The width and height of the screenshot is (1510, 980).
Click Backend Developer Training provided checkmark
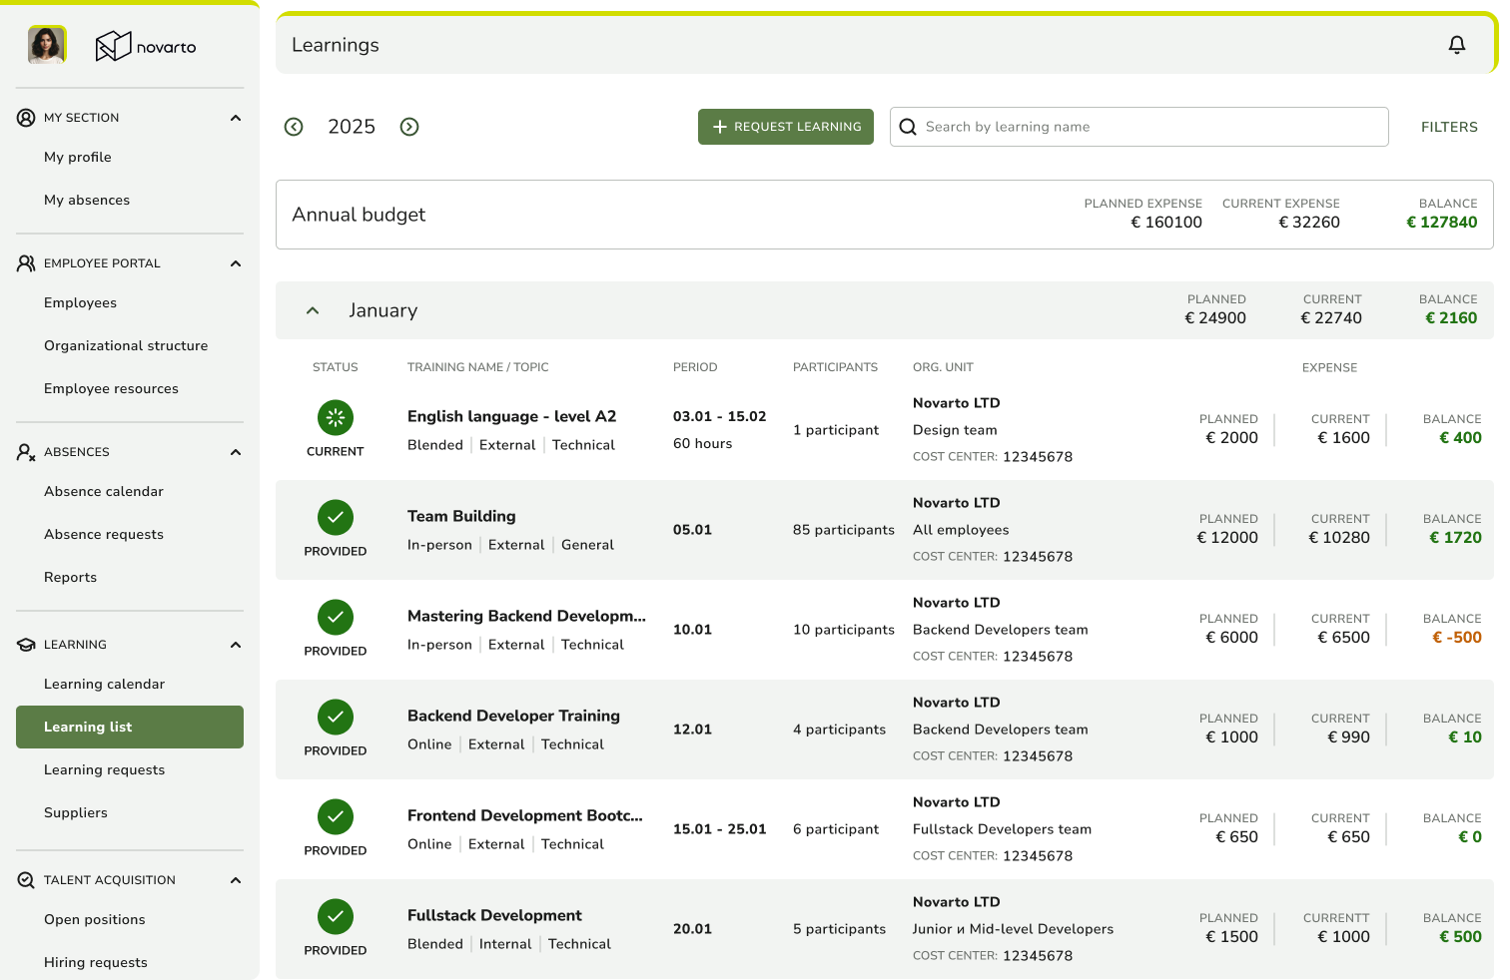coord(336,717)
